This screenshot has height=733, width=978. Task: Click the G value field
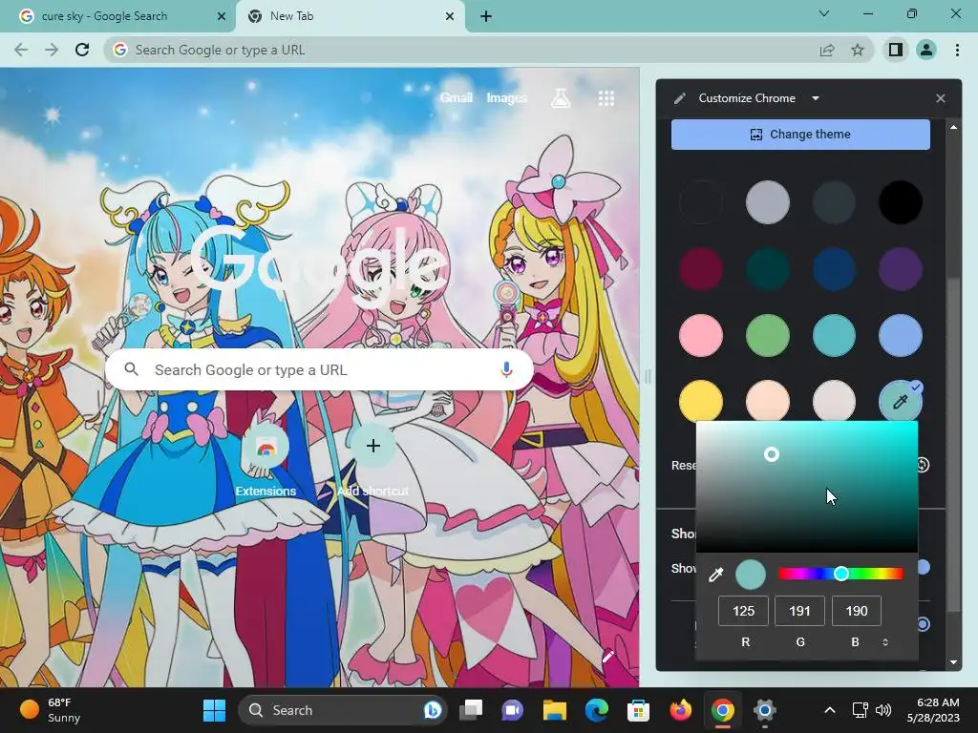tap(799, 611)
